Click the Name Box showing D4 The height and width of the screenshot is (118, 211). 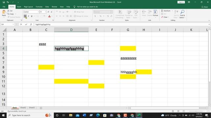[7, 24]
